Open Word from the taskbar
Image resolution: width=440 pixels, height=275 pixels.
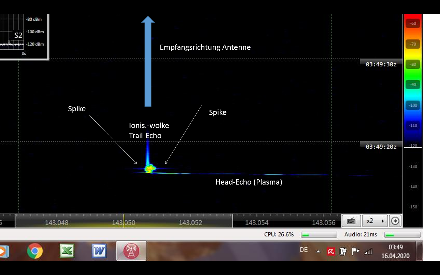click(99, 251)
